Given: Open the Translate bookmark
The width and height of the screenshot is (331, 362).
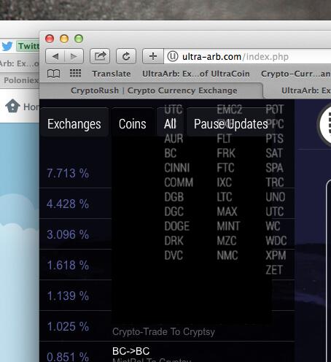Looking at the screenshot, I should coord(112,74).
